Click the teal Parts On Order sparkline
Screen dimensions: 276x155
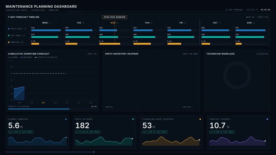[x=104, y=141]
